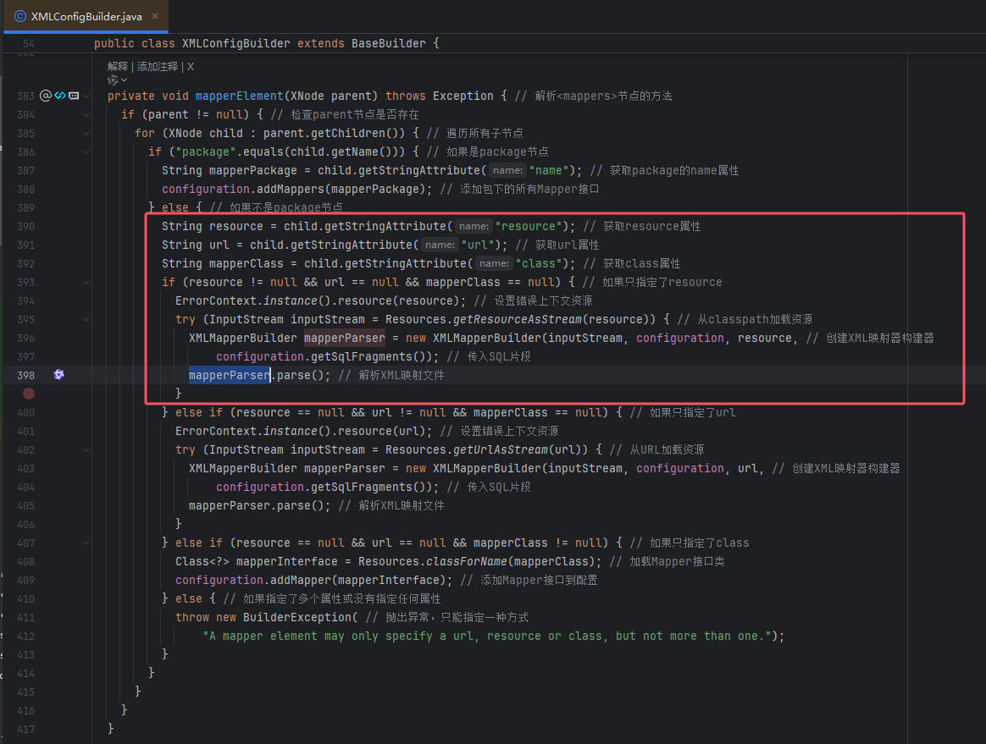Remove the red breakpoint on line 399

coord(29,394)
